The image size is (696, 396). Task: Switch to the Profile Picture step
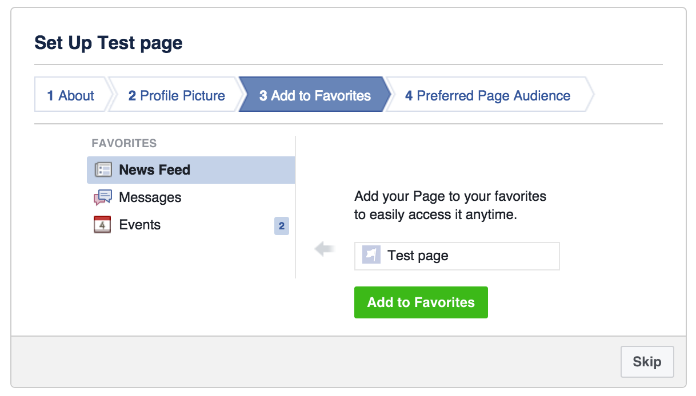pyautogui.click(x=176, y=95)
